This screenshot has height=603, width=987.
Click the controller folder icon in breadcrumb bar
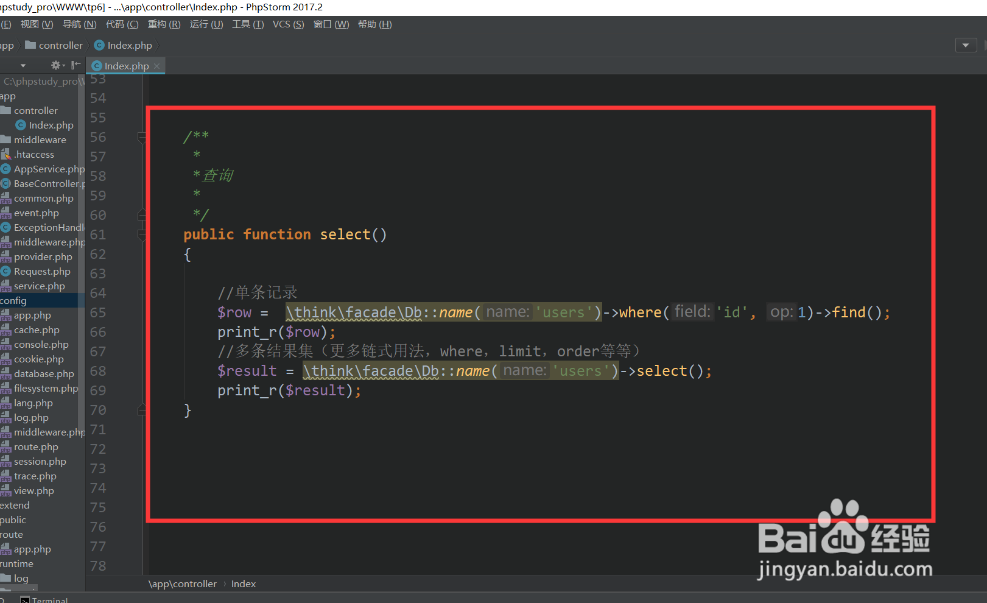click(30, 45)
